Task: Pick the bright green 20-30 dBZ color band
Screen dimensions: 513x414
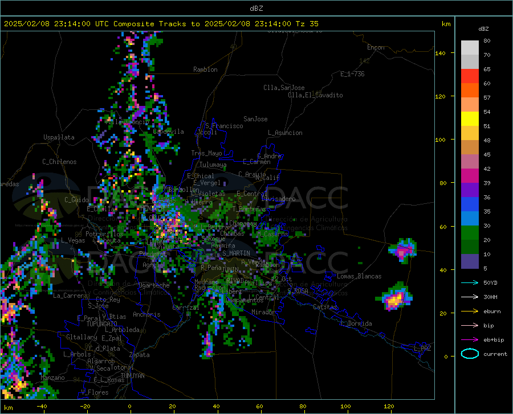Action: point(470,233)
